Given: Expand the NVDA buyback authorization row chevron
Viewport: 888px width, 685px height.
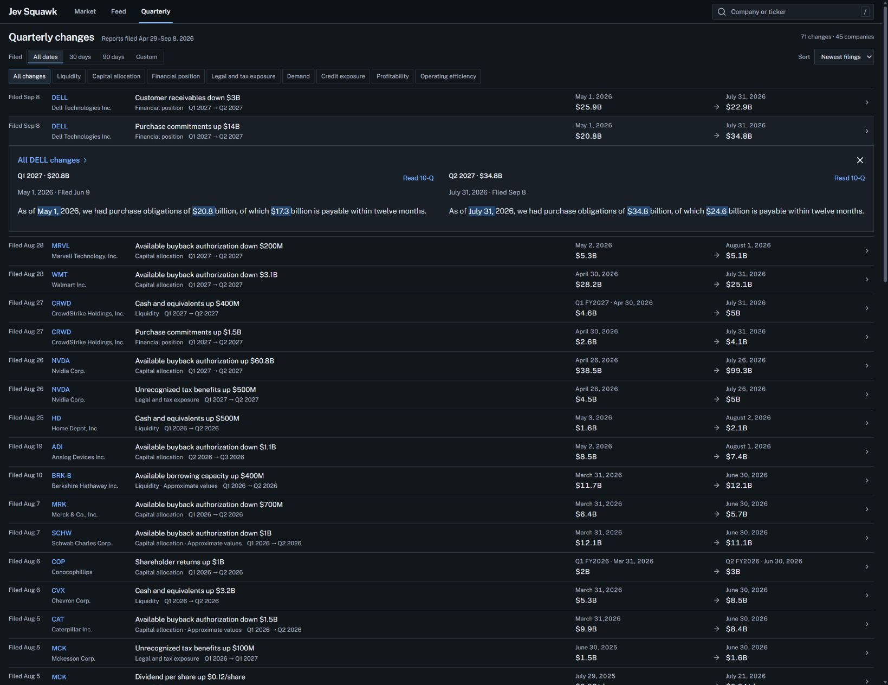Looking at the screenshot, I should (x=867, y=366).
